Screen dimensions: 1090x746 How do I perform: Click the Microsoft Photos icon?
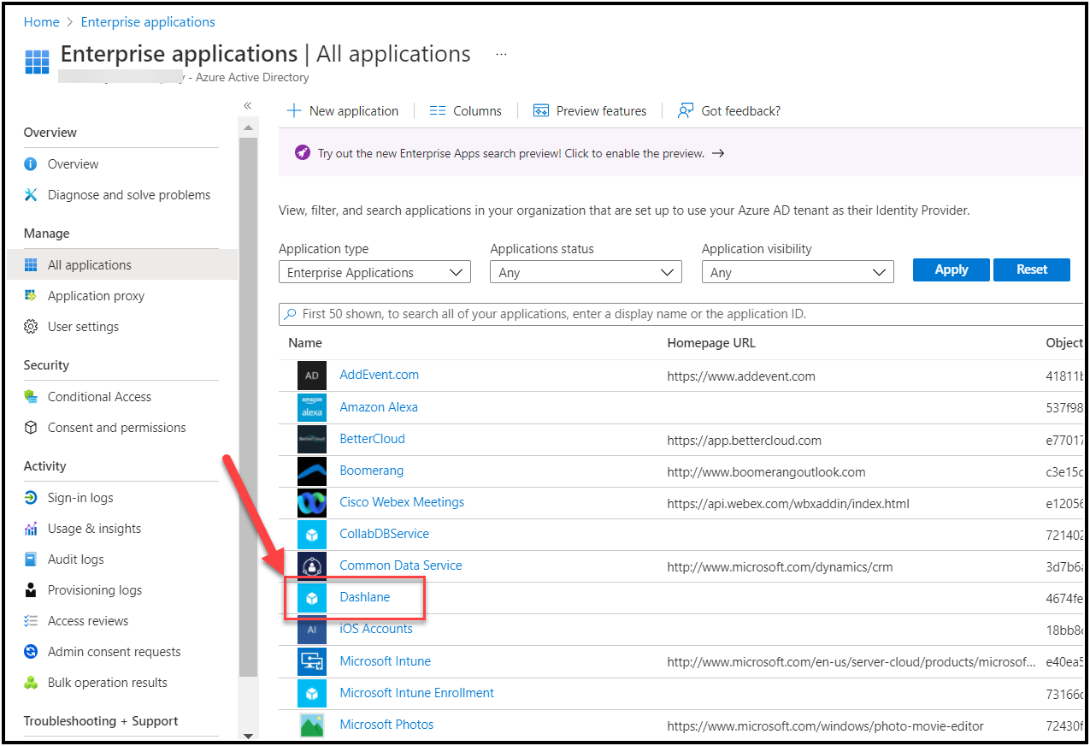(x=312, y=725)
